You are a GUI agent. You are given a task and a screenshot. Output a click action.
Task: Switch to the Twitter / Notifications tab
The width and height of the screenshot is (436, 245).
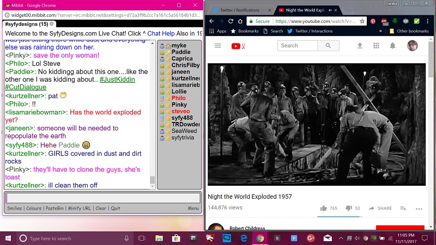[240, 10]
